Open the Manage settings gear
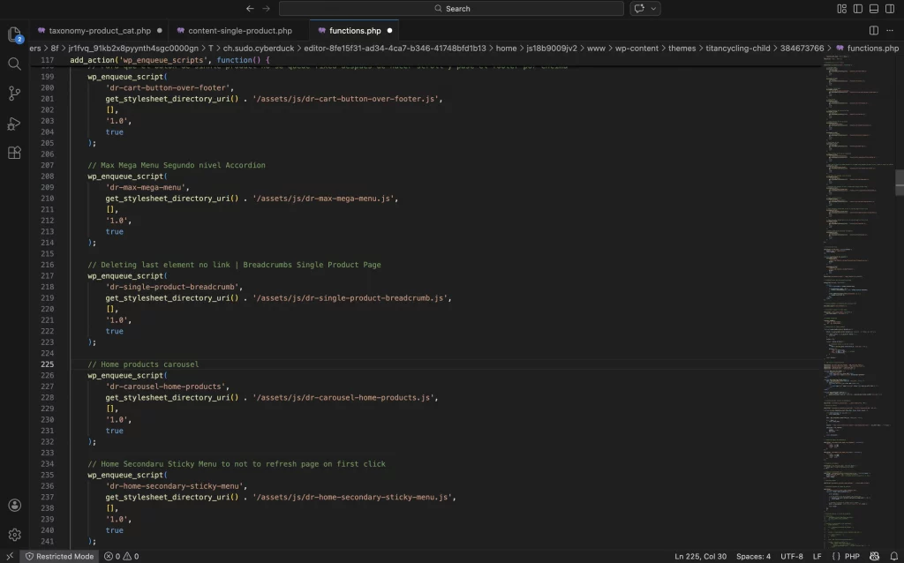 [x=13, y=534]
